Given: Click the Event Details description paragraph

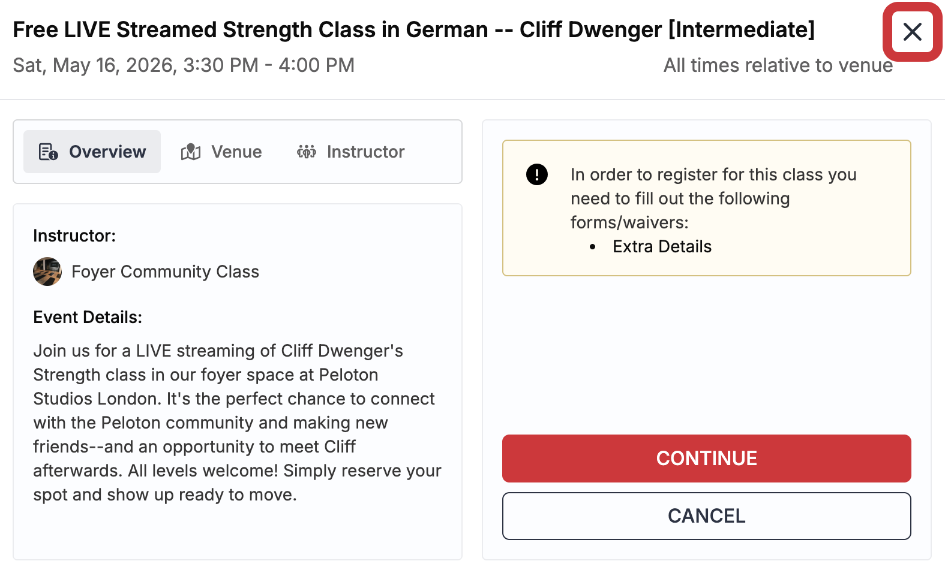Looking at the screenshot, I should [x=236, y=423].
